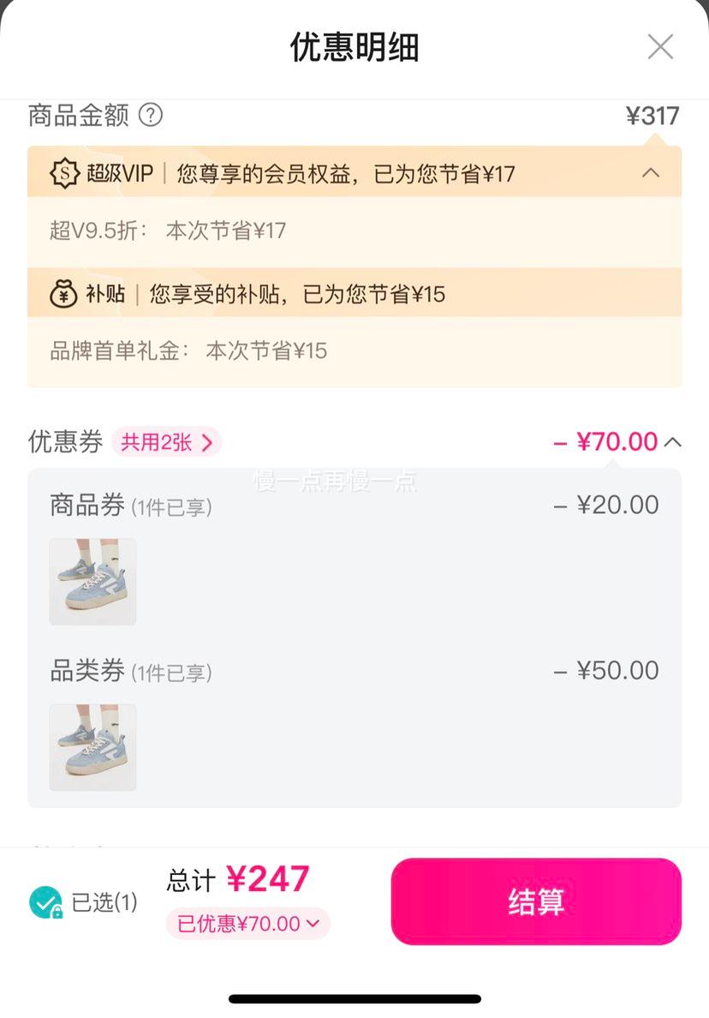Tap the 品牌首单礼金 subsidy detail row
This screenshot has height=1018, width=709.
[354, 352]
